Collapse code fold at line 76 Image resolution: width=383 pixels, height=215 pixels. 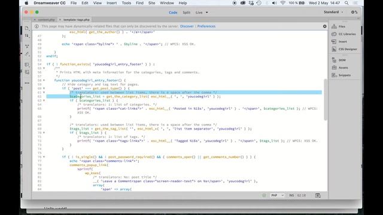tap(44, 156)
